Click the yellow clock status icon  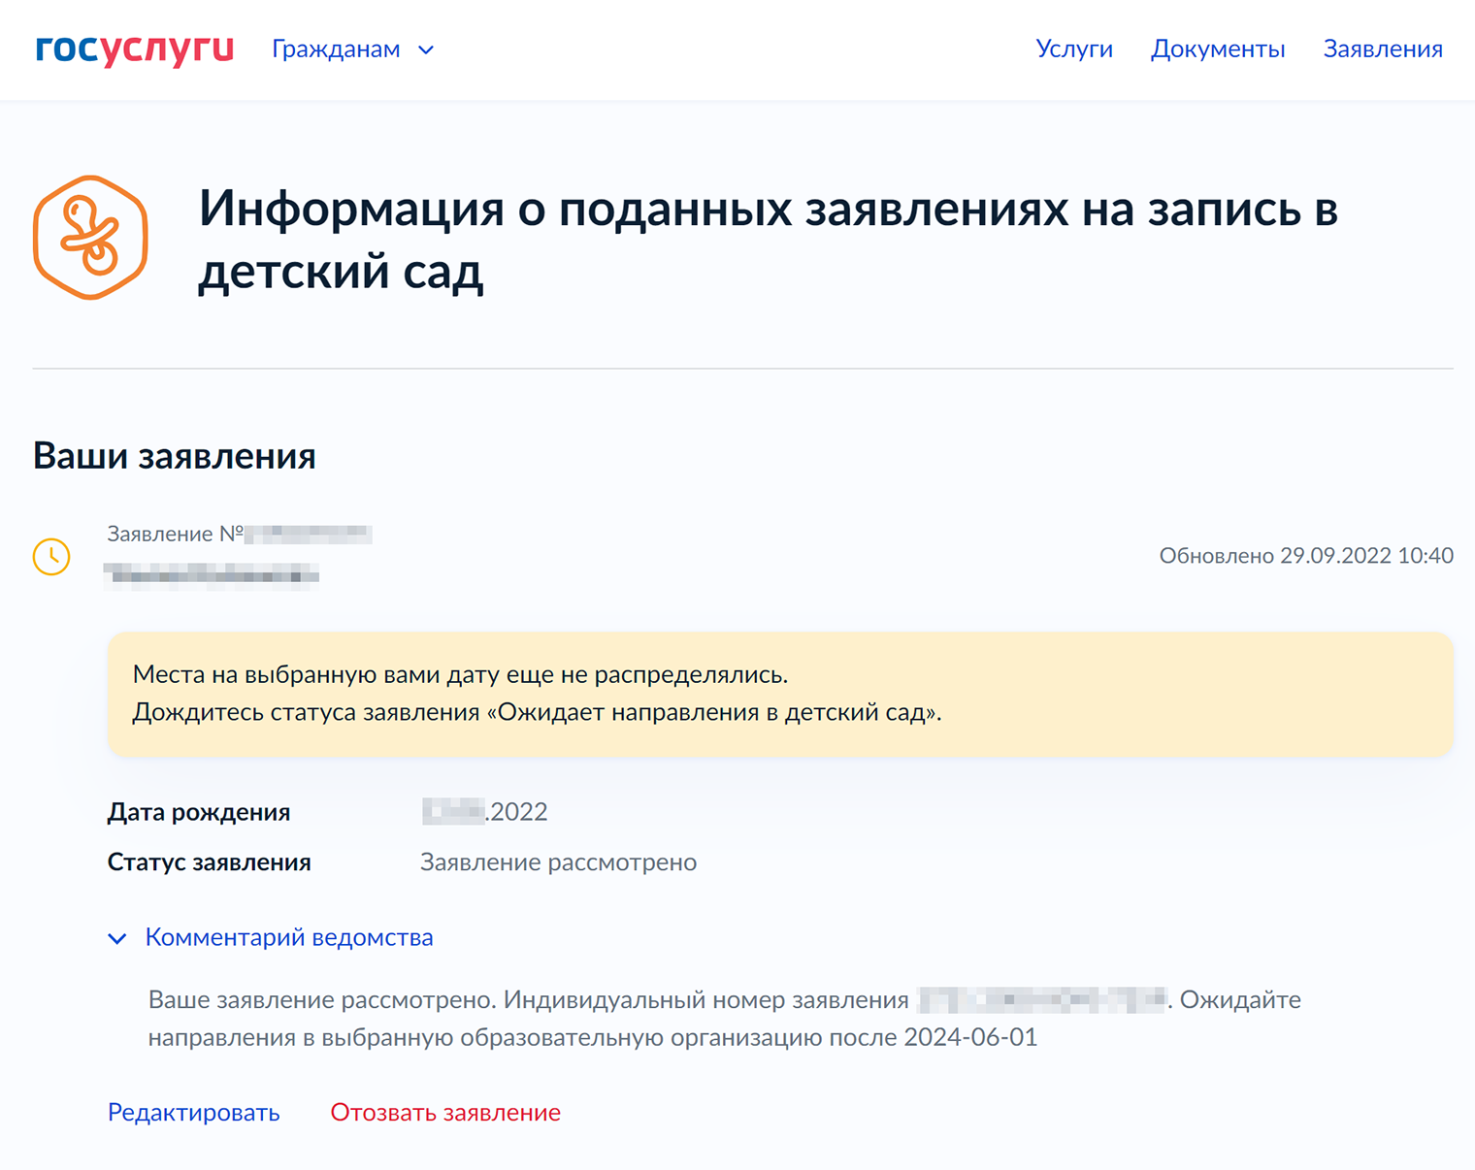[x=51, y=557]
